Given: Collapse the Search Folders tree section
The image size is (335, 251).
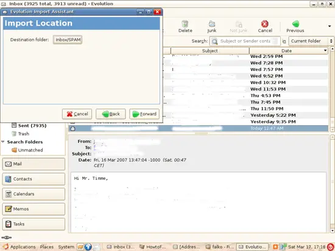Looking at the screenshot, I should [3, 142].
